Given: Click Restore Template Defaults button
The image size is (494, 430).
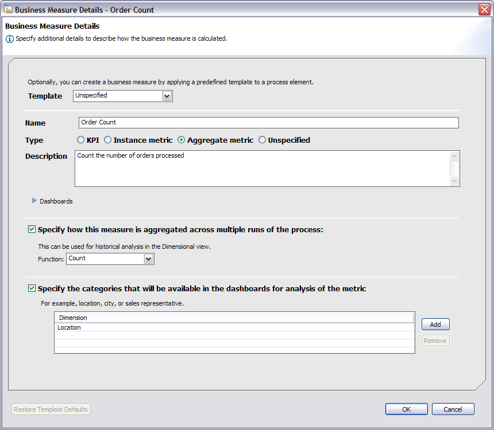Looking at the screenshot, I should (51, 409).
